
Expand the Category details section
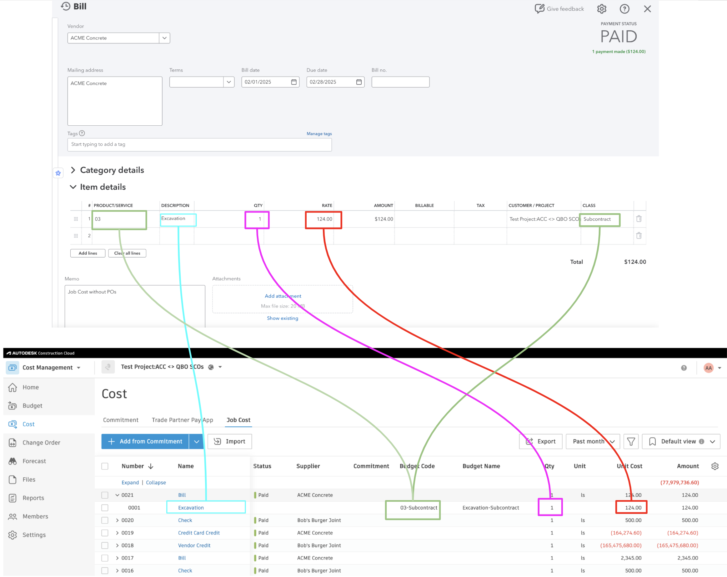point(73,170)
